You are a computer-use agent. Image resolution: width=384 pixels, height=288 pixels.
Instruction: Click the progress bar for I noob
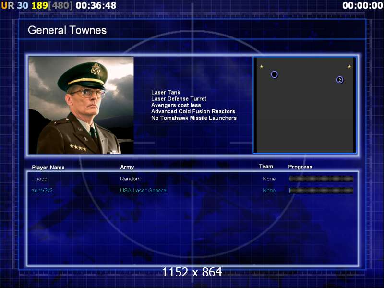(321, 179)
